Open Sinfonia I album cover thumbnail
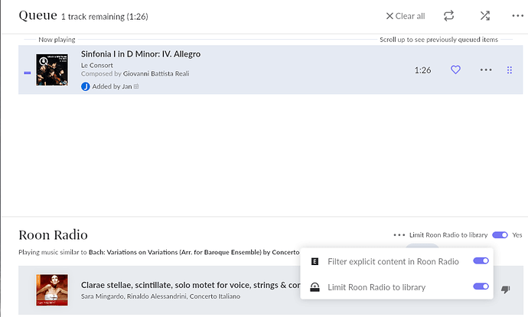528x317 pixels. pyautogui.click(x=52, y=70)
